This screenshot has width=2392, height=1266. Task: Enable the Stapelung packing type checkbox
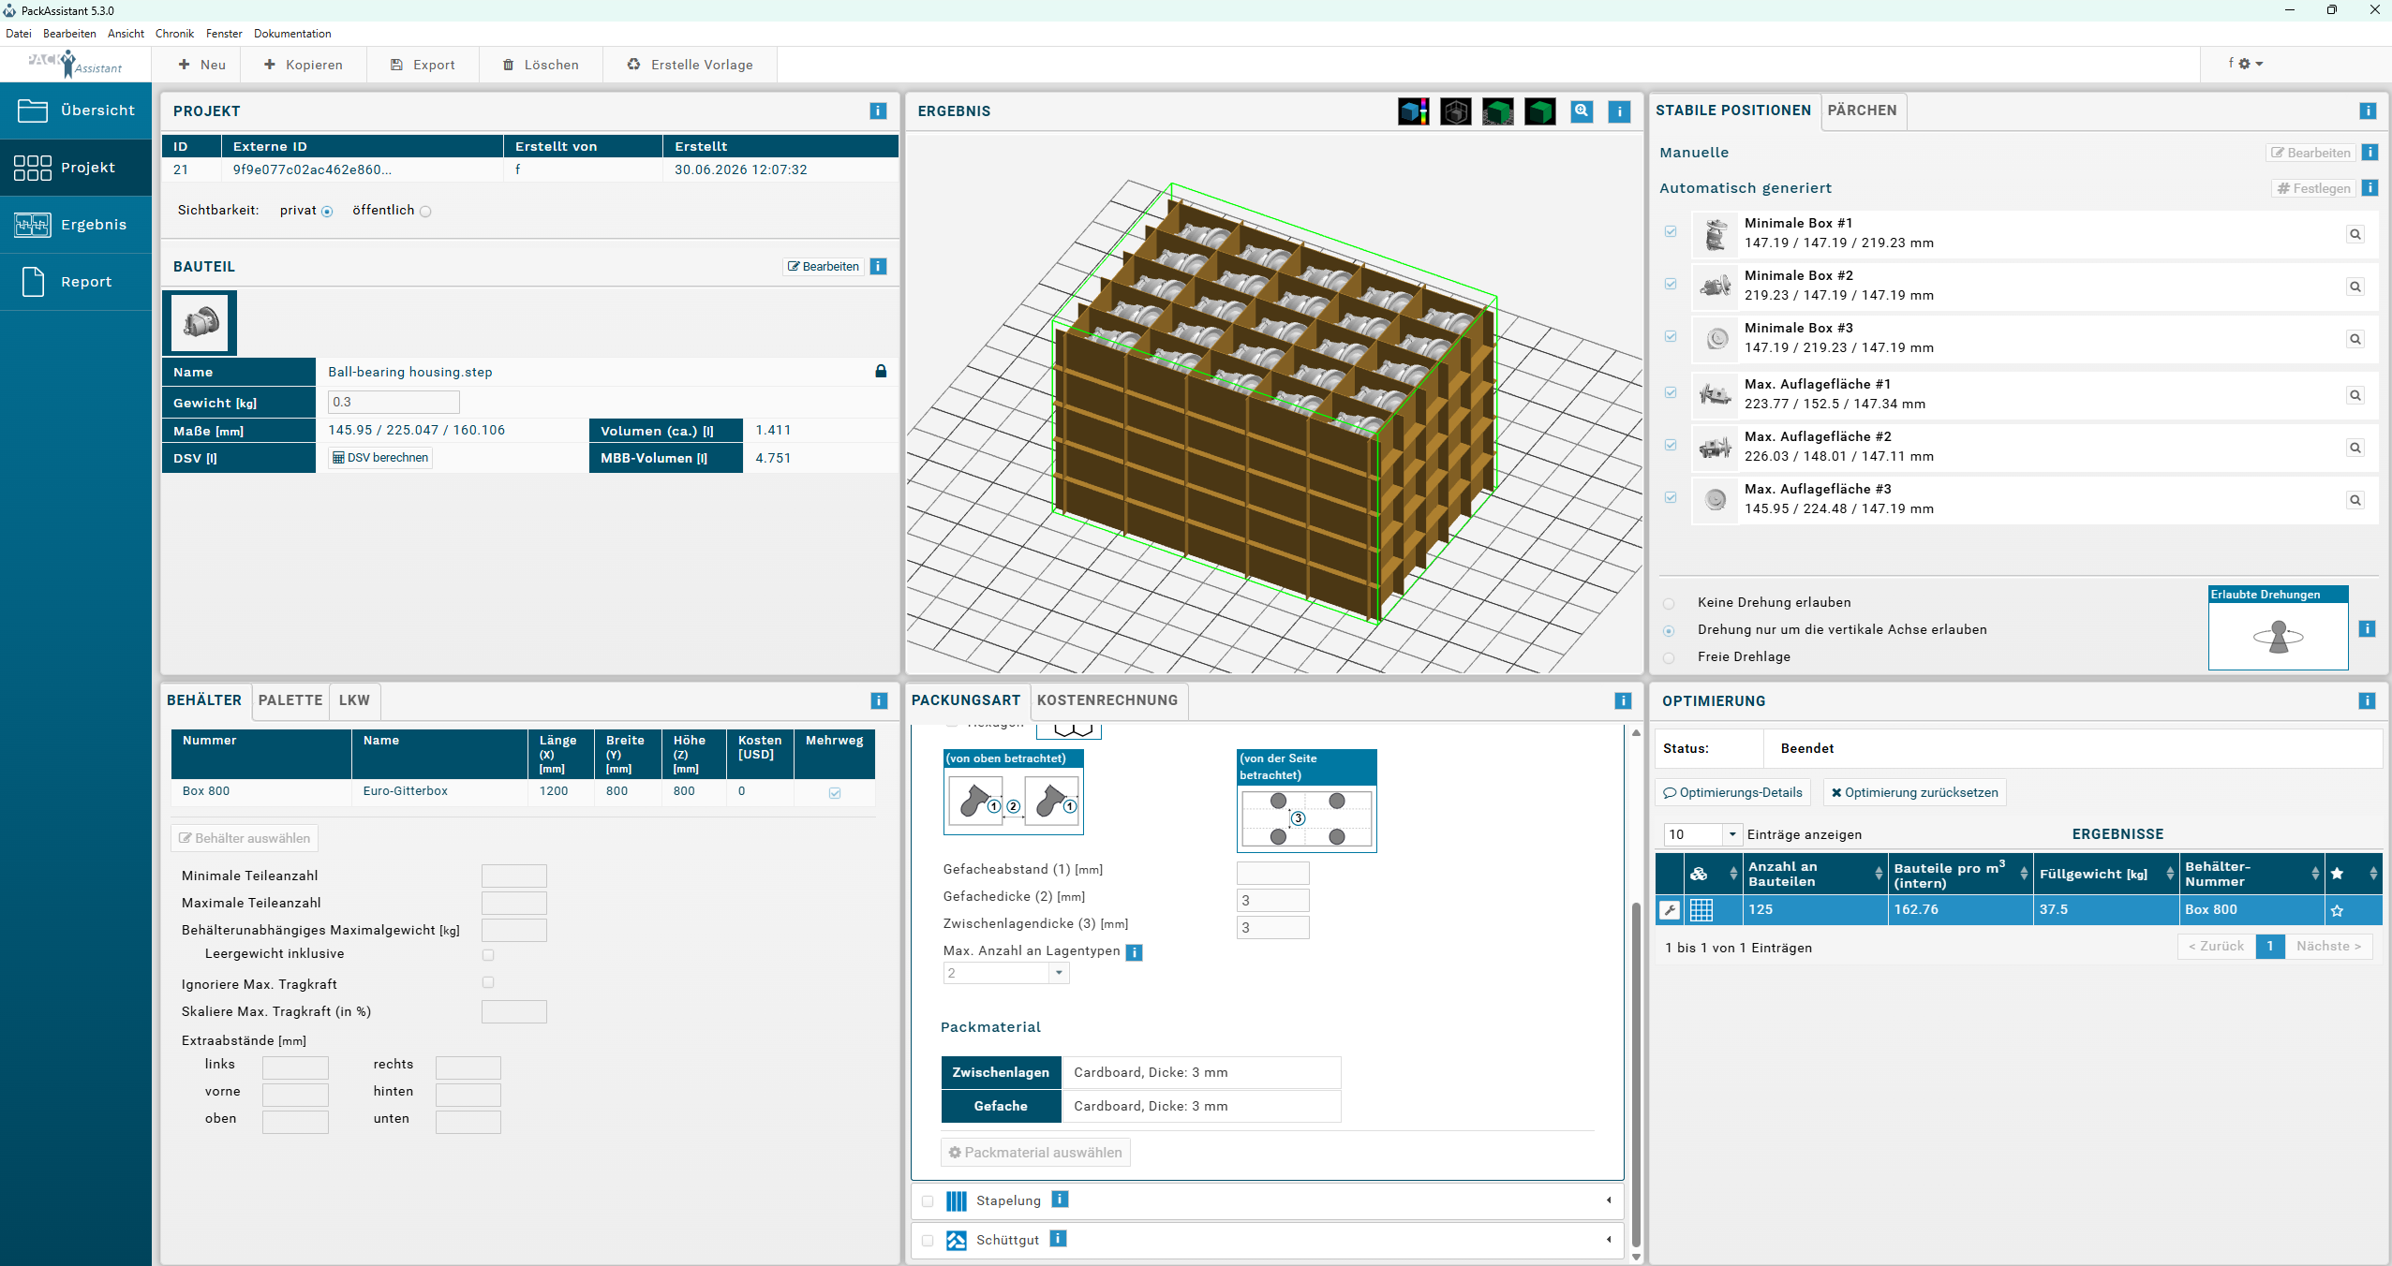(x=928, y=1201)
